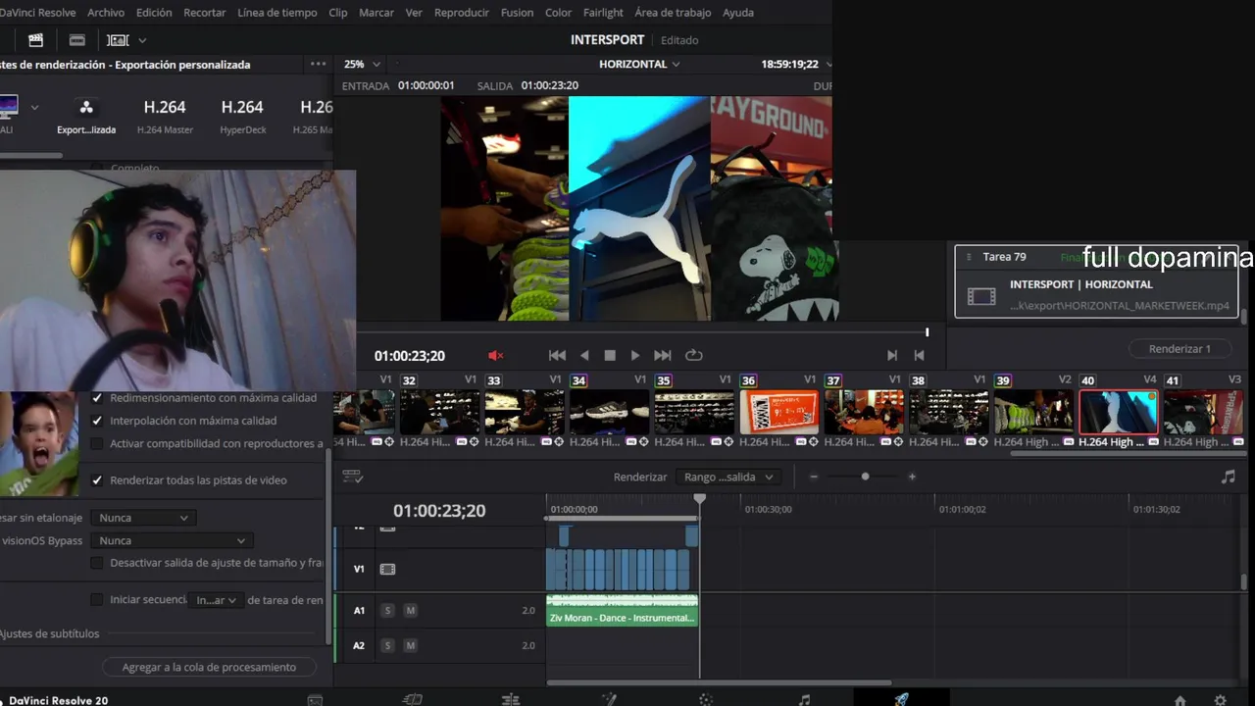
Task: Enable Desactivar salida de ajuste de tamaño checkbox
Action: tap(97, 563)
